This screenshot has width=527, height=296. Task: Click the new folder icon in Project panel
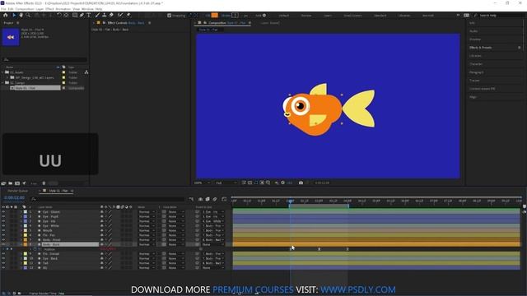tap(11, 183)
